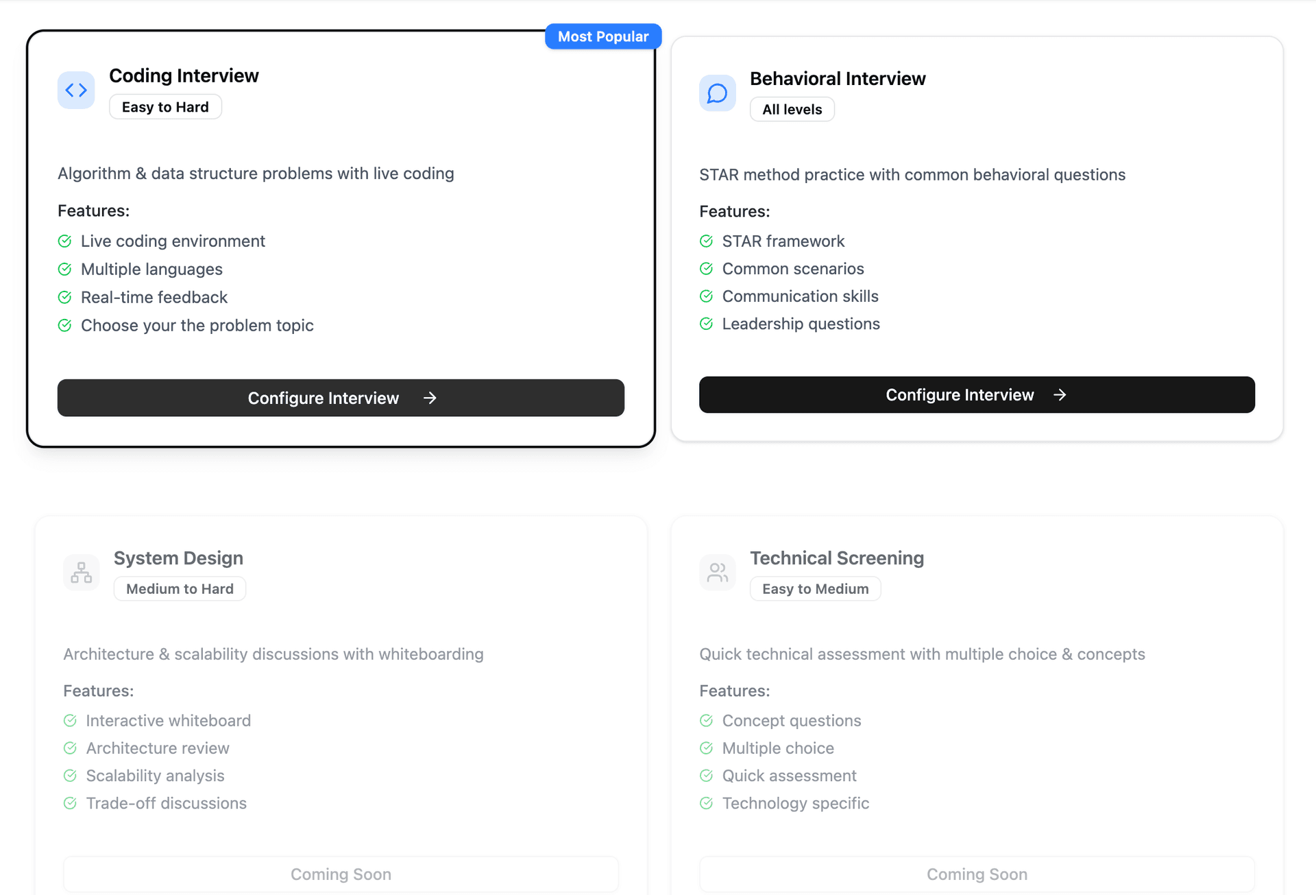Click the checkmark beside Trade-off discussions
The height and width of the screenshot is (895, 1316).
(70, 802)
